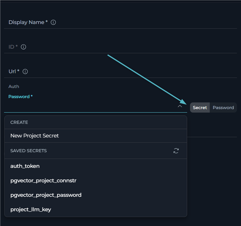Screen dimensions: 241x226
Task: Select the auth_token saved secret
Action: pyautogui.click(x=96, y=166)
